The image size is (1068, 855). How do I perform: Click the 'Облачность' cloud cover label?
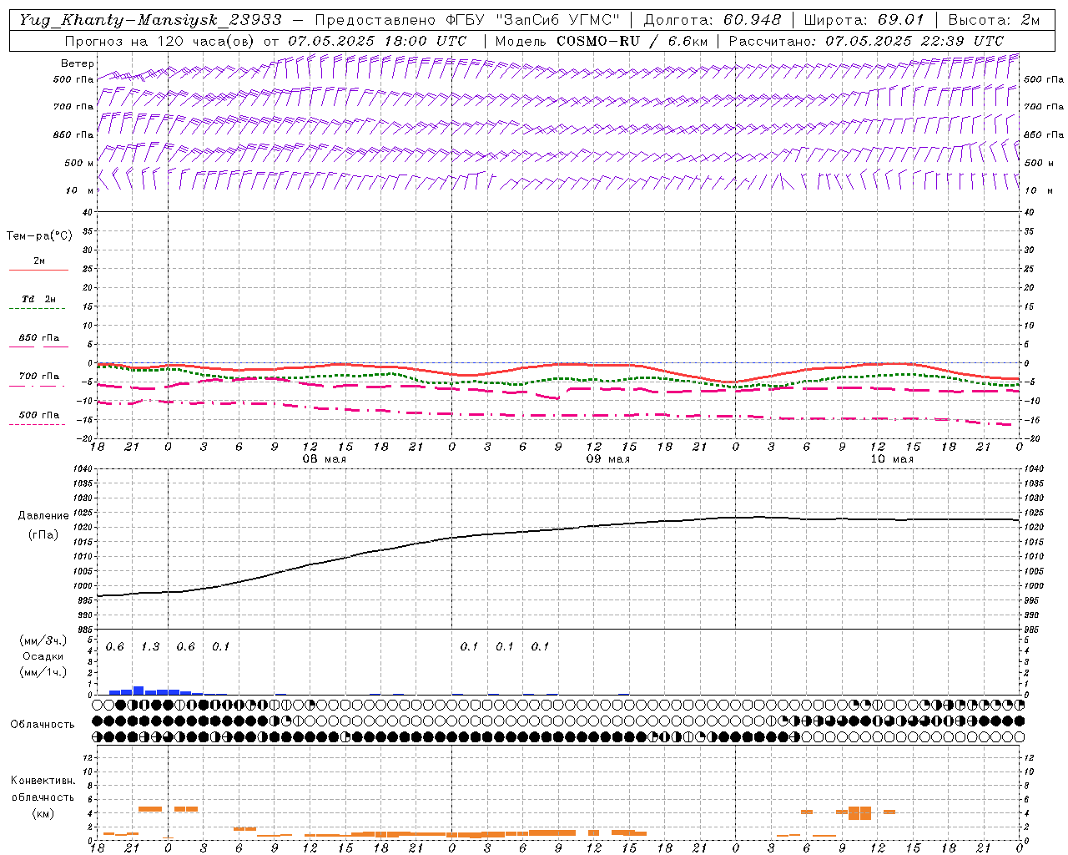click(x=43, y=725)
